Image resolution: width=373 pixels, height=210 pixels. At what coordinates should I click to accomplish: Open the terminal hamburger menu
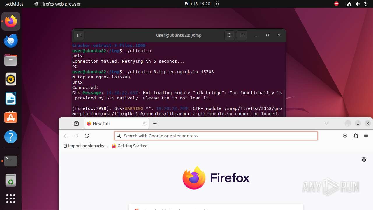pyautogui.click(x=242, y=35)
